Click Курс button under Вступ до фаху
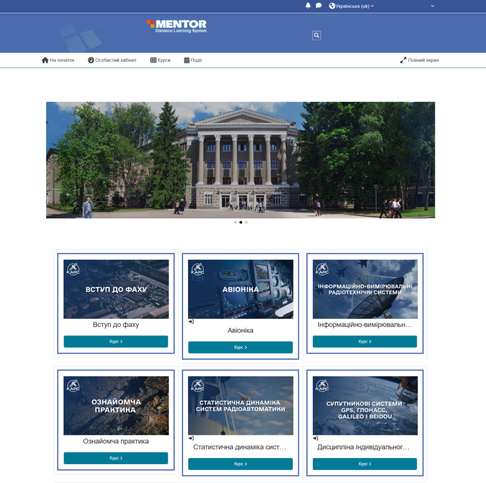The height and width of the screenshot is (483, 486). click(116, 342)
